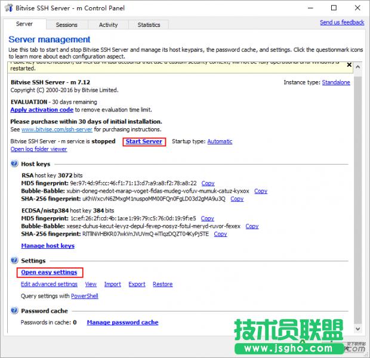370x358 pixels.
Task: Open www.bitvise.com/ssh-server link
Action: (57, 129)
